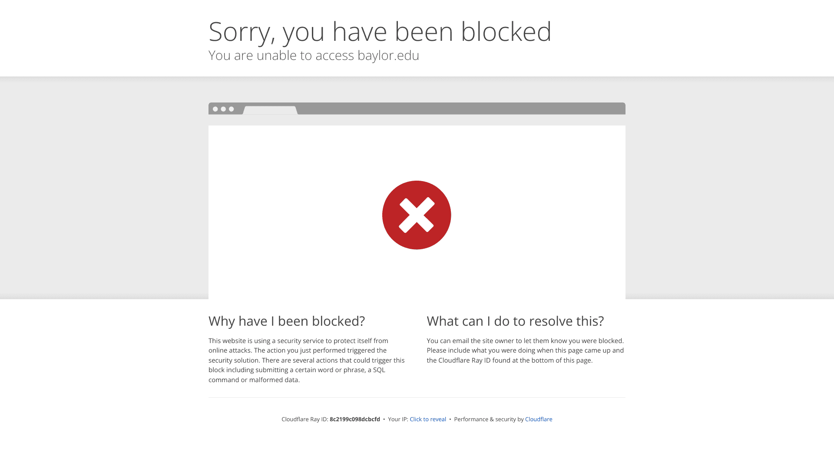This screenshot has width=834, height=469.
Task: Click the "Performance & security by" text
Action: coord(489,419)
